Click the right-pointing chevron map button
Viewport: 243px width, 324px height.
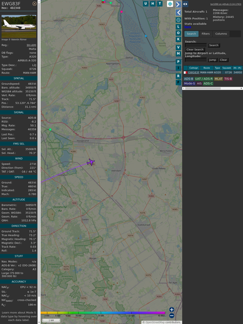[x=178, y=4]
